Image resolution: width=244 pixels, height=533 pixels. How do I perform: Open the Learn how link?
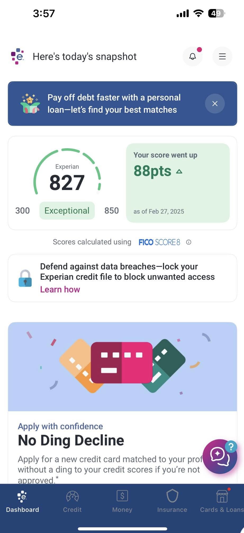coord(60,289)
